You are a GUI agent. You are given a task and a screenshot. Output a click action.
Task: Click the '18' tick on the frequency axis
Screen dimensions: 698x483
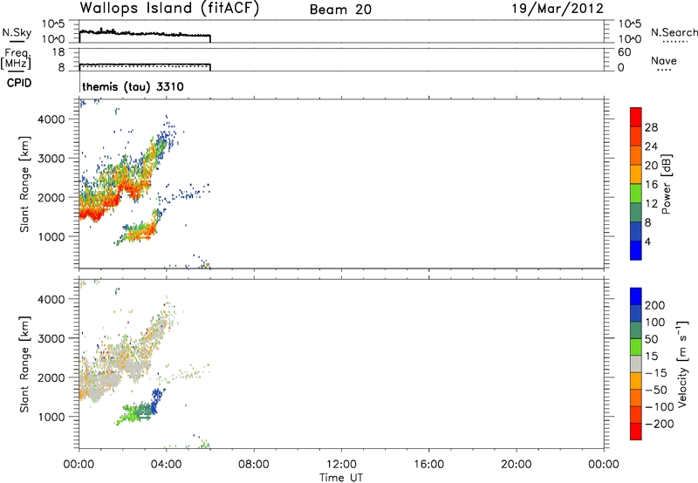(58, 52)
